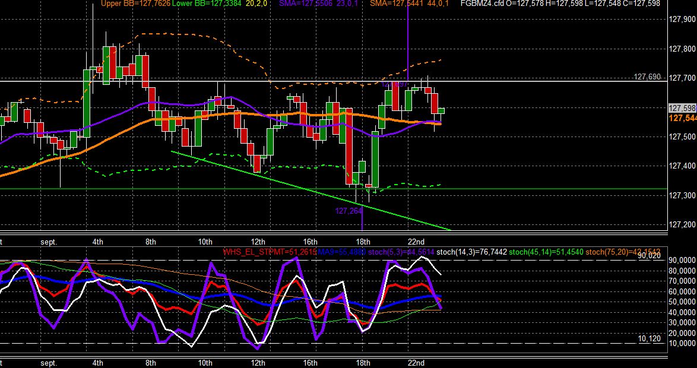Click the H=127,598 high value
697x368 pixels.
(565, 4)
